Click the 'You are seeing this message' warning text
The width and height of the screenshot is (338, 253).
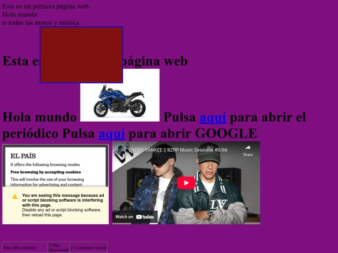coord(63,200)
